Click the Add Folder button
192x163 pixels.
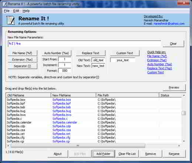tap(103, 154)
